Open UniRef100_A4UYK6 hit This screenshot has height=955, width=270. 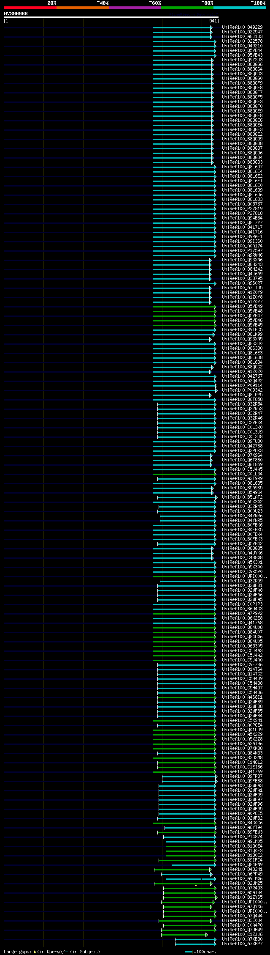tap(242, 553)
